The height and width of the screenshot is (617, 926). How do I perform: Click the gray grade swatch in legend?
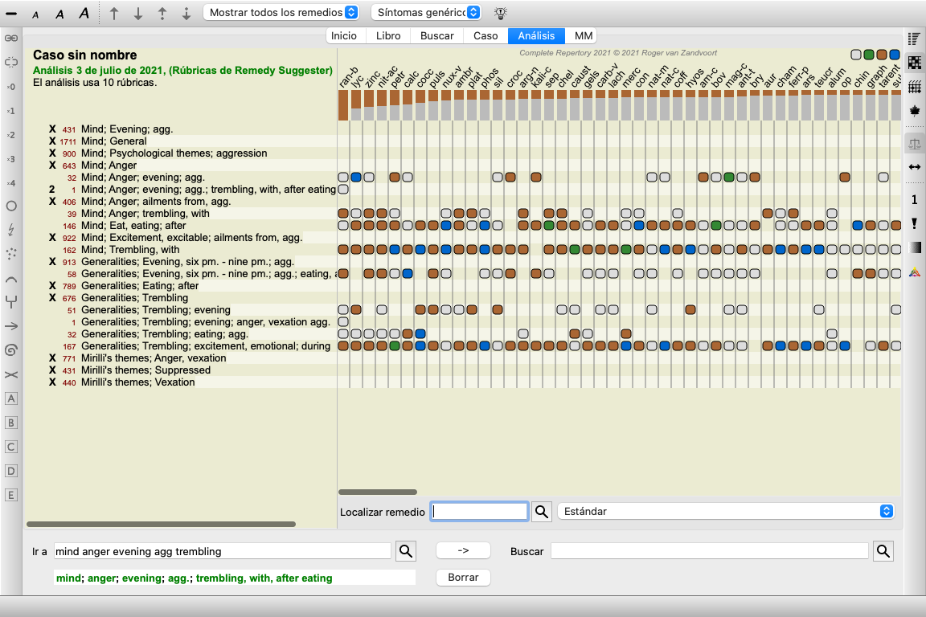tap(856, 55)
